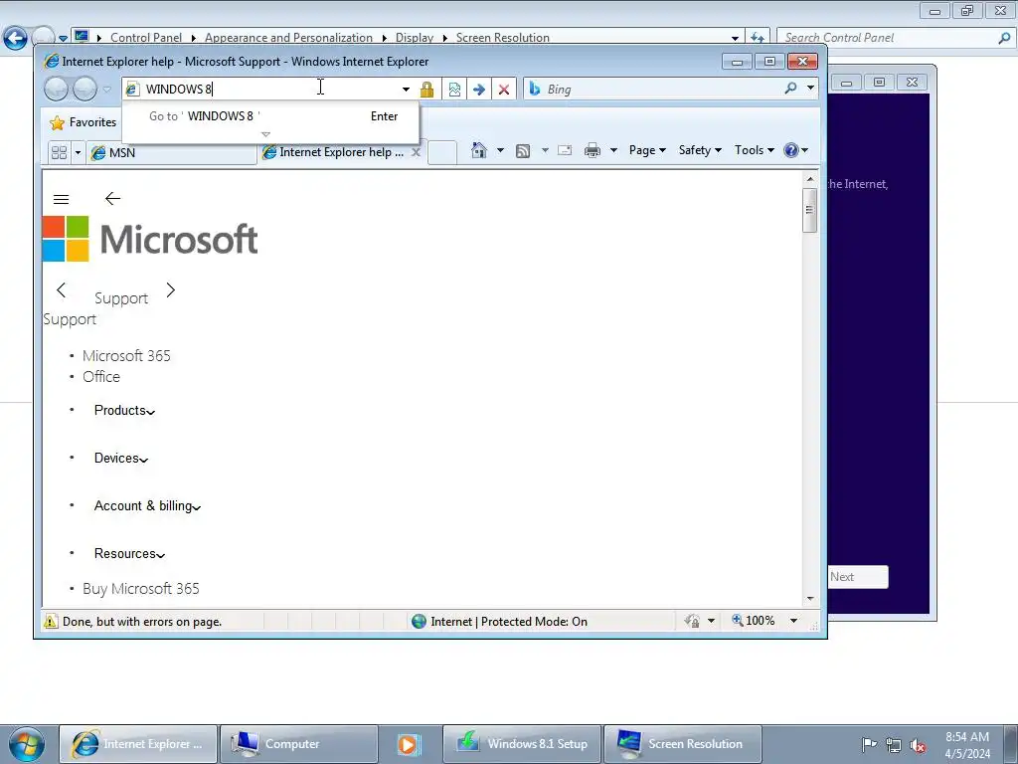
Task: Open the Home button dropdown arrow
Action: [501, 151]
